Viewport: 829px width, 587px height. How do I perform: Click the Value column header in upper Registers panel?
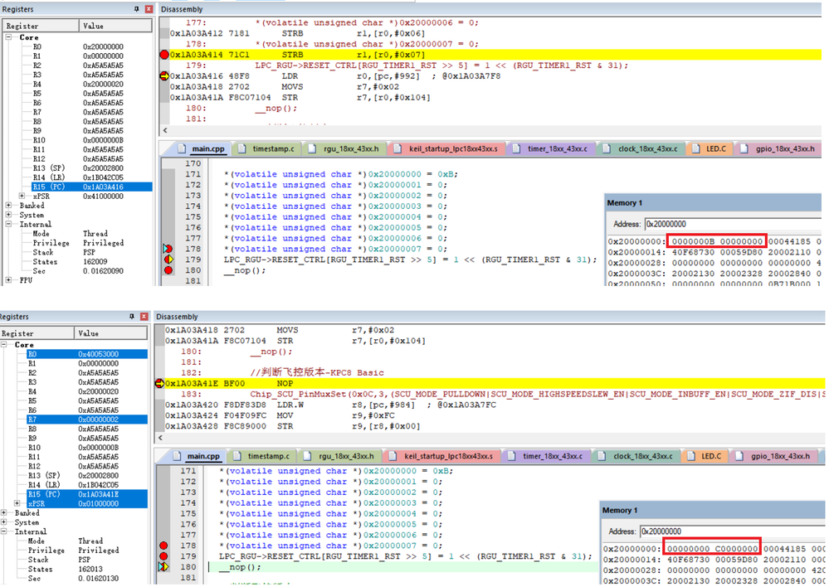coord(116,26)
